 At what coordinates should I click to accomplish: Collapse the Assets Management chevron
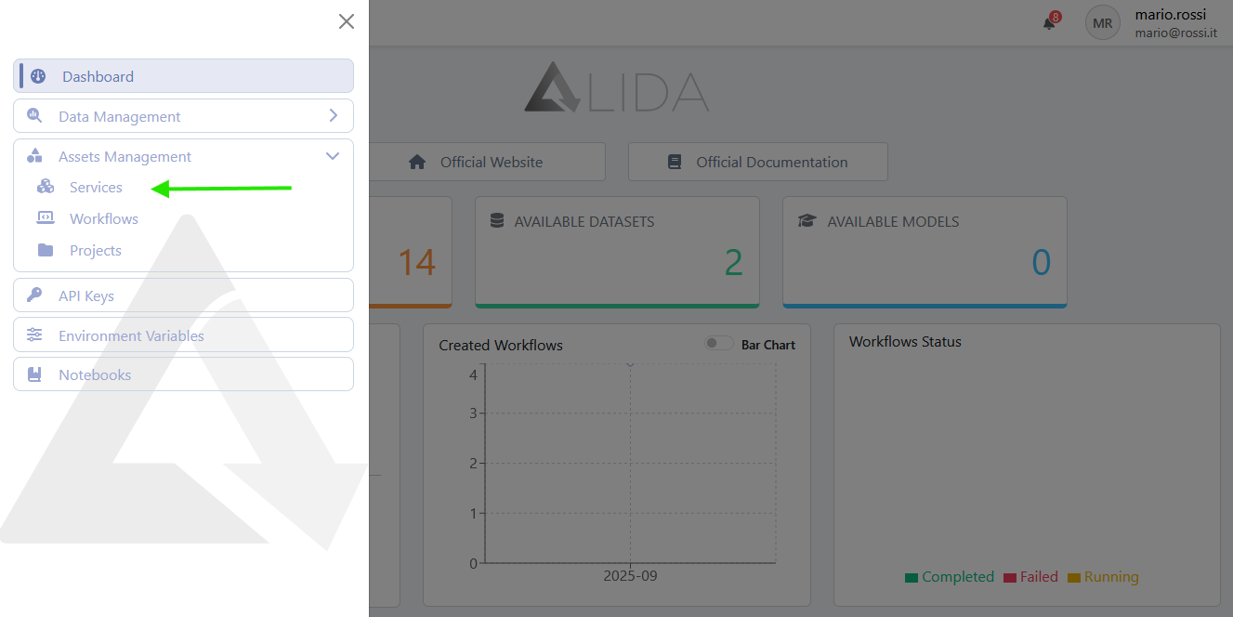tap(333, 156)
